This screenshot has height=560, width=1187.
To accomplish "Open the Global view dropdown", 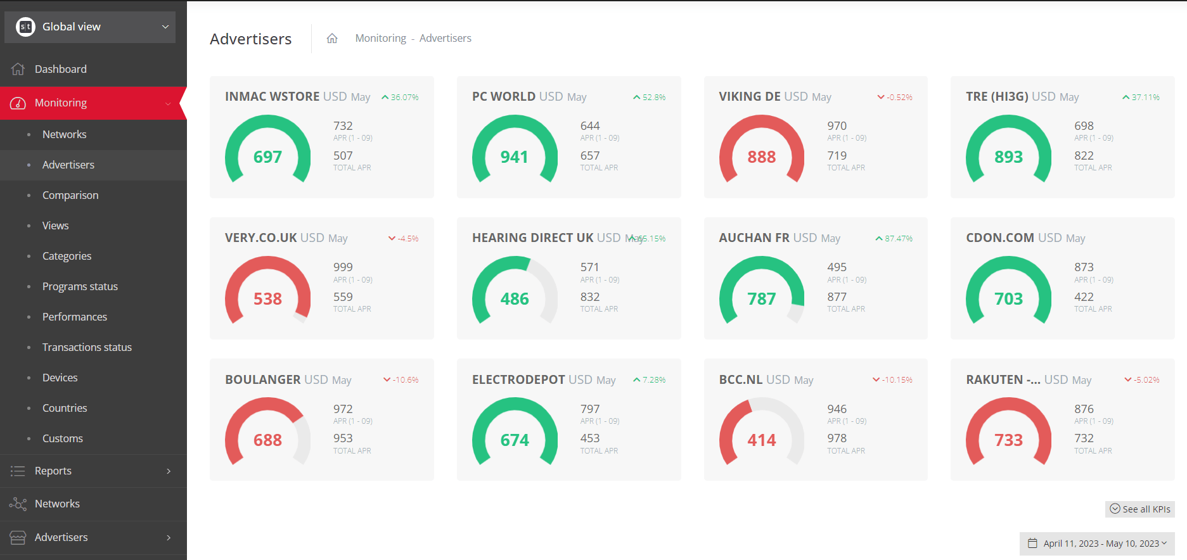I will (x=90, y=27).
